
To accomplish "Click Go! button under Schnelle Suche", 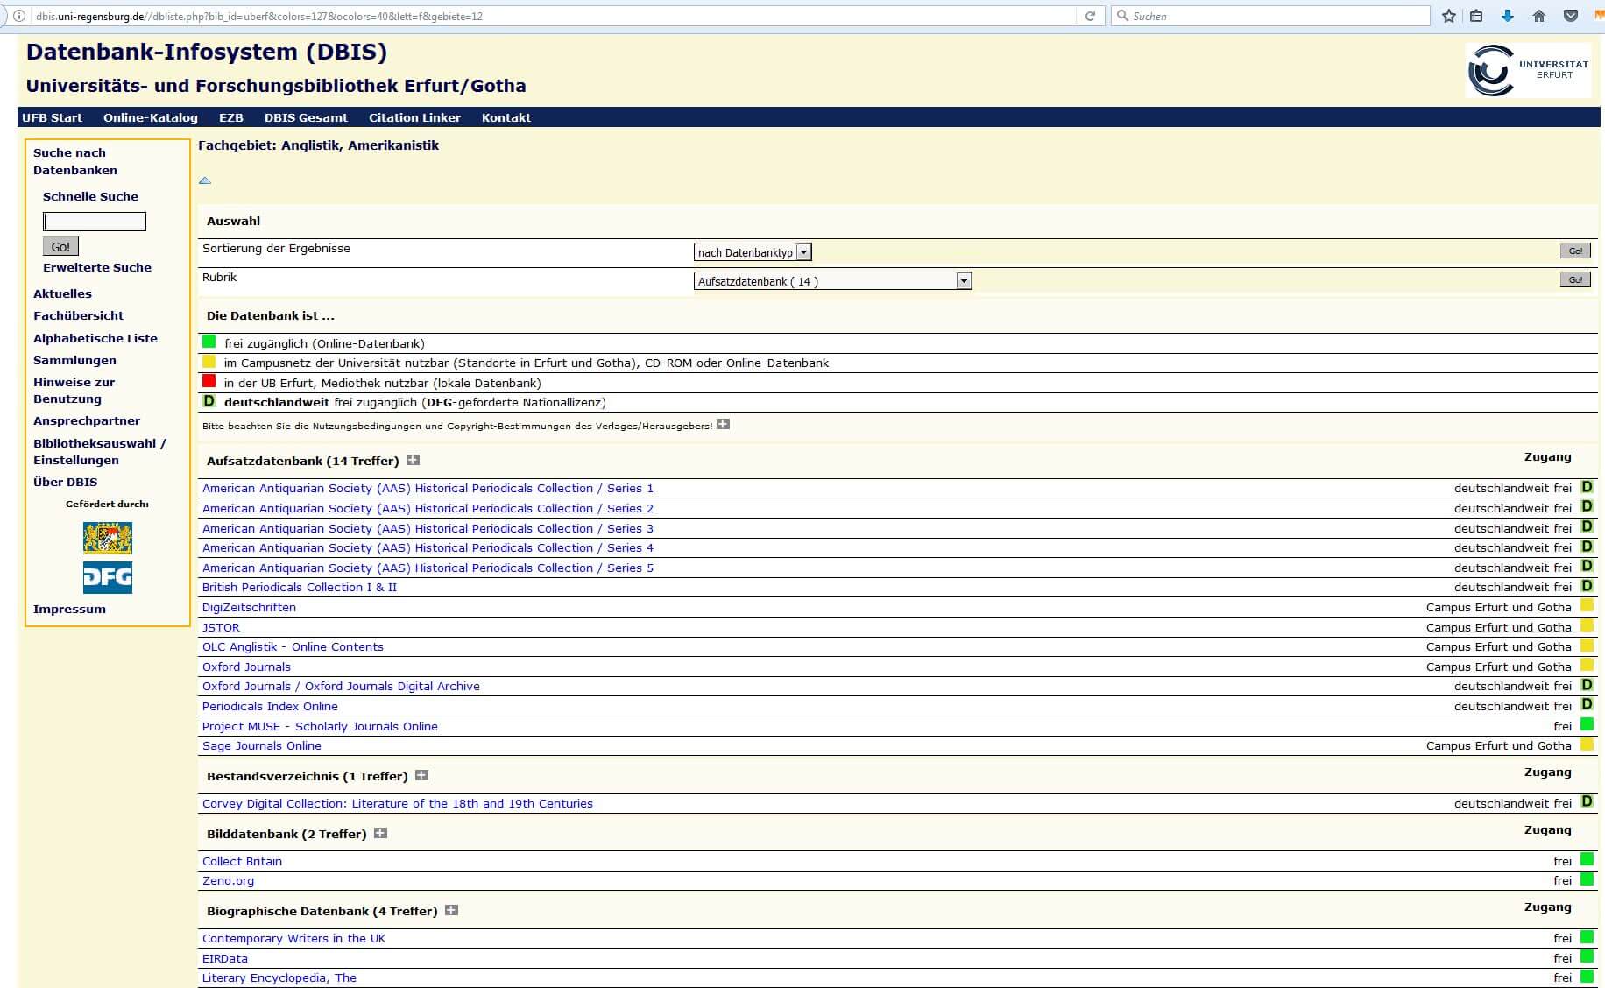I will [x=60, y=246].
